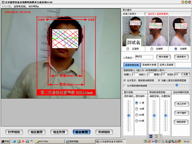Open the 监管库连接 menu
Screen dimensions: 192x144
(x=20, y=6)
